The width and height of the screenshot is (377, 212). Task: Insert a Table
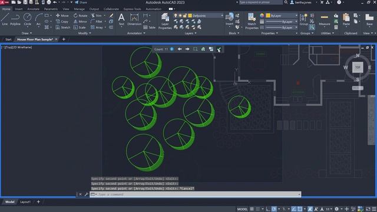149,28
